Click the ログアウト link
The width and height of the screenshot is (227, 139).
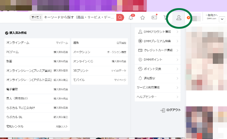(x=173, y=110)
